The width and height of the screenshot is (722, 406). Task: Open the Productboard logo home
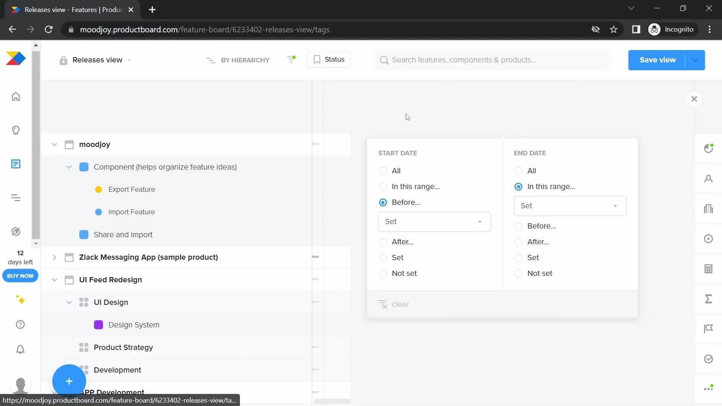pyautogui.click(x=16, y=59)
